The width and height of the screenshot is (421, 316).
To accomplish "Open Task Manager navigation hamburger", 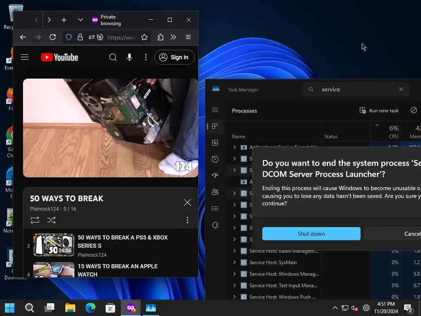I will pos(215,110).
